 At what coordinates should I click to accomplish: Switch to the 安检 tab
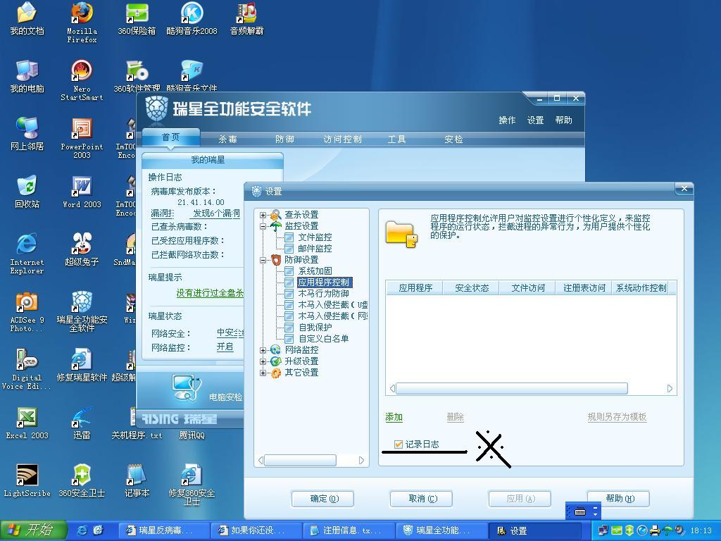[x=453, y=139]
